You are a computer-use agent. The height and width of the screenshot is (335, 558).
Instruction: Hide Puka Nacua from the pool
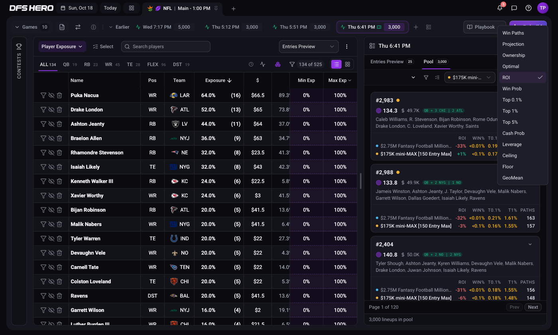[x=51, y=95]
